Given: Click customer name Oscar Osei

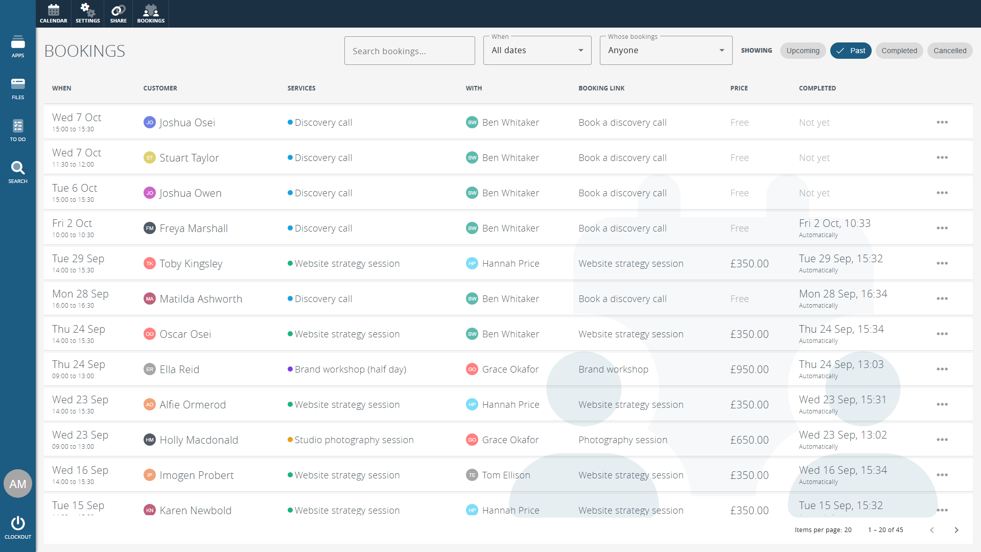Looking at the screenshot, I should pos(185,334).
